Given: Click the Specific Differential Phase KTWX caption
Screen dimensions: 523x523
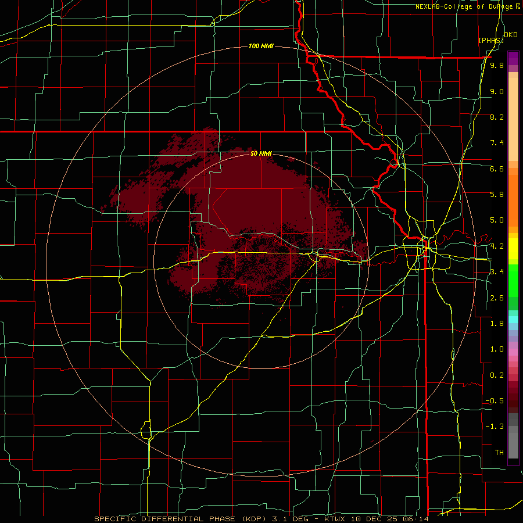Looking at the screenshot, I should click(261, 519).
